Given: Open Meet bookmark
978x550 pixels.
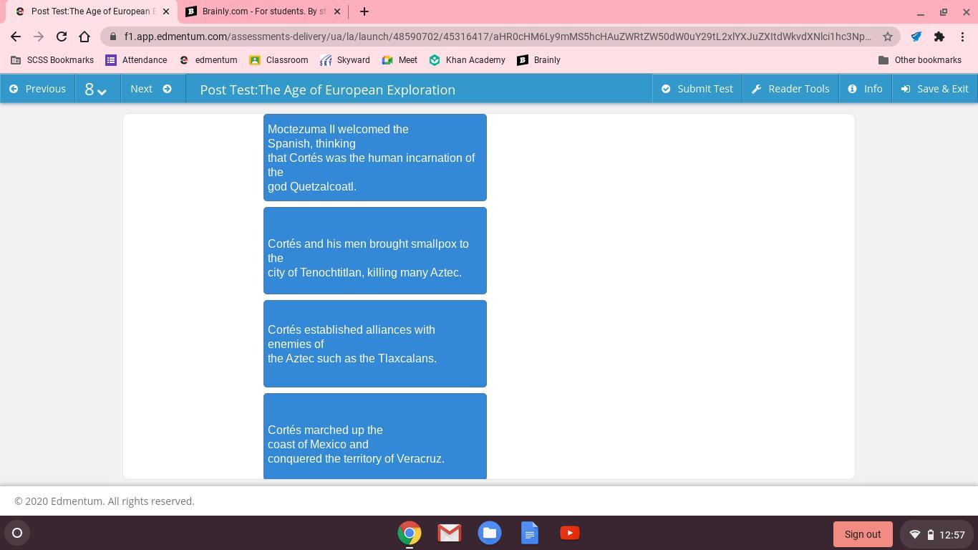Looking at the screenshot, I should point(400,60).
